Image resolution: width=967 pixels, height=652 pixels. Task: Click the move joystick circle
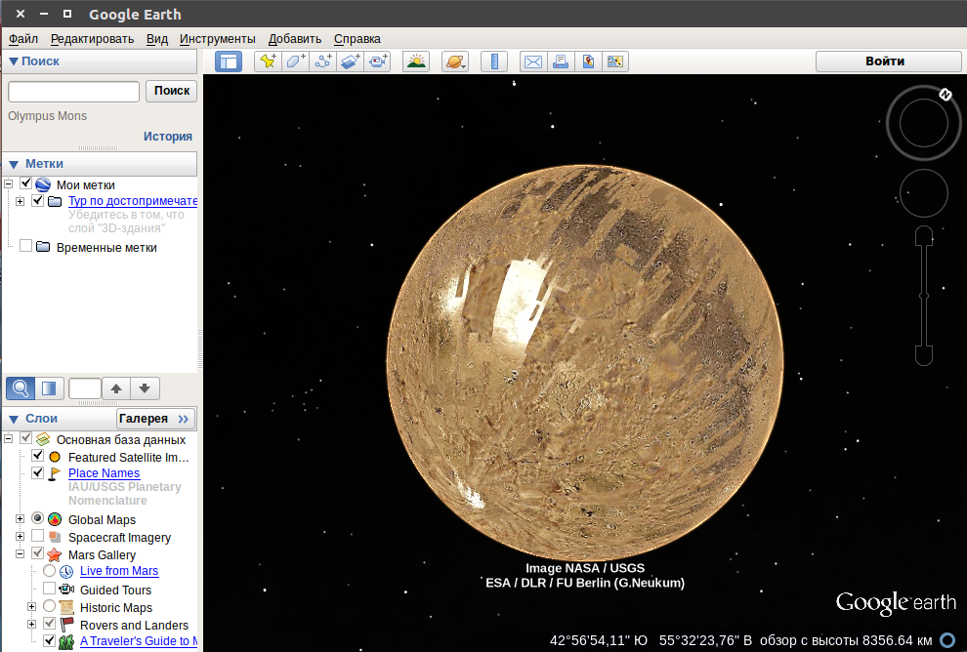923,193
